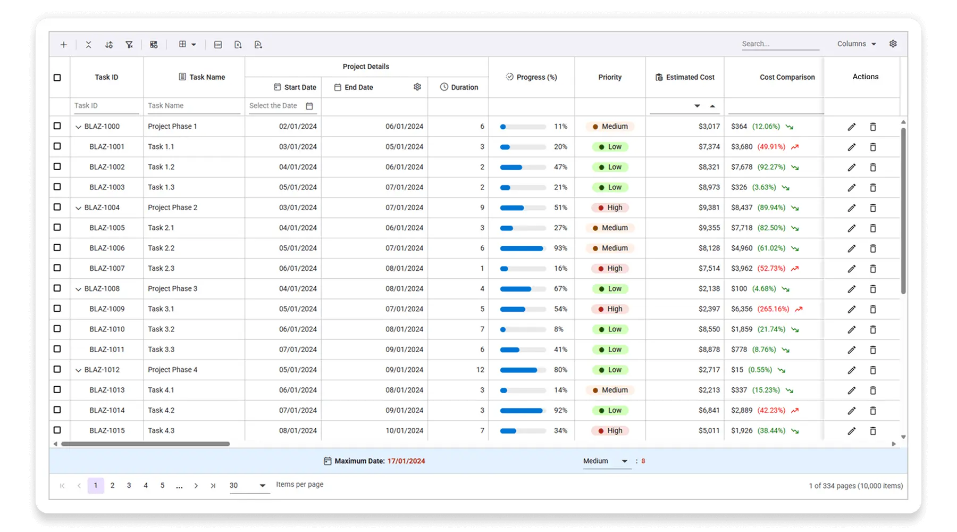Check the select-all checkbox in the header
This screenshot has width=957, height=532.
pyautogui.click(x=58, y=77)
